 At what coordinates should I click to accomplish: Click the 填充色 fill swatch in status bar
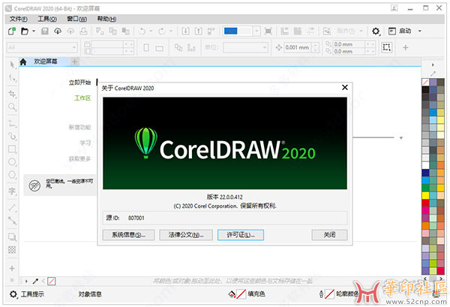[x=241, y=294]
